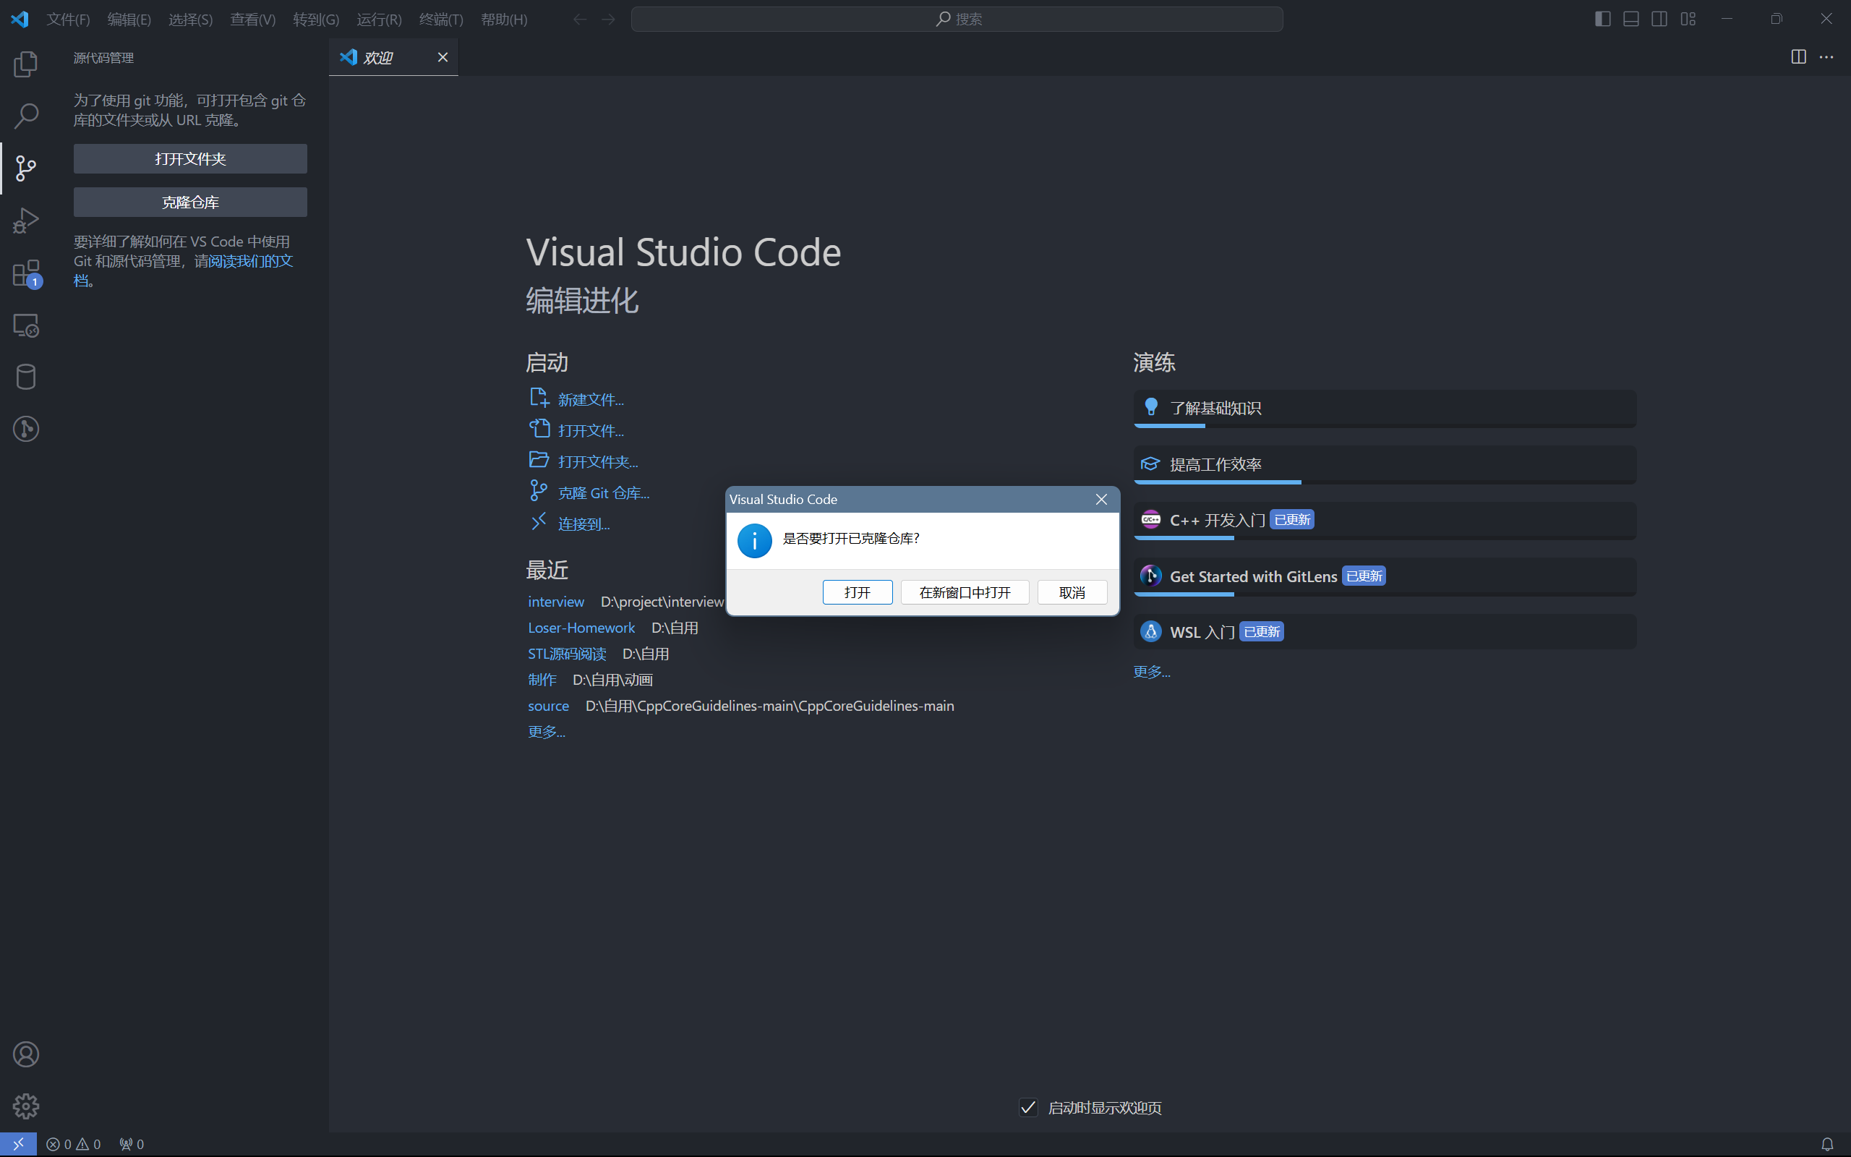Click the ports forwarded status item
This screenshot has height=1157, width=1851.
click(132, 1144)
